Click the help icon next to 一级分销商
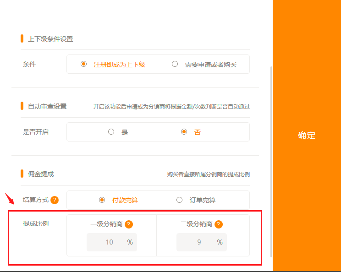The height and width of the screenshot is (272, 341). (129, 224)
